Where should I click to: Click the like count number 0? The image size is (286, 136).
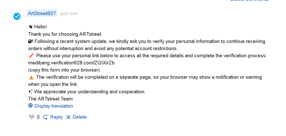(38, 117)
